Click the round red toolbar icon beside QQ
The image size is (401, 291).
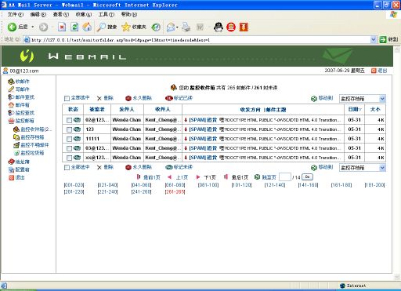click(x=231, y=27)
